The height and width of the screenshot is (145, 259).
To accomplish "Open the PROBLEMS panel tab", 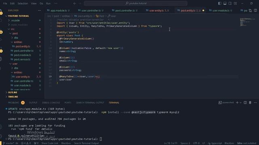I will [13, 103].
